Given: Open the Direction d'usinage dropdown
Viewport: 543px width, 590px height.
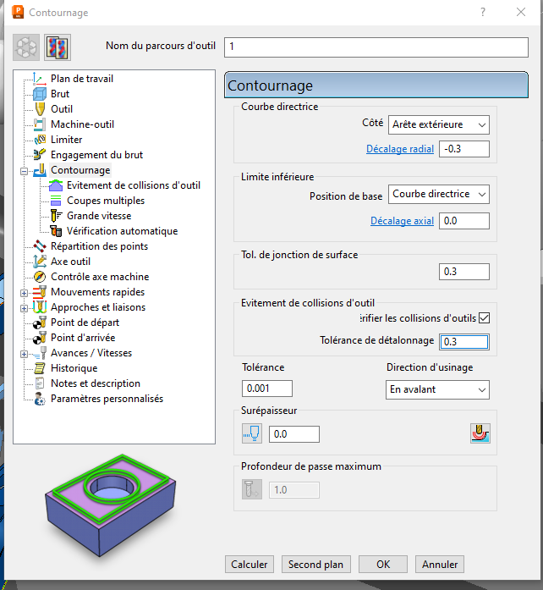Looking at the screenshot, I should click(436, 389).
